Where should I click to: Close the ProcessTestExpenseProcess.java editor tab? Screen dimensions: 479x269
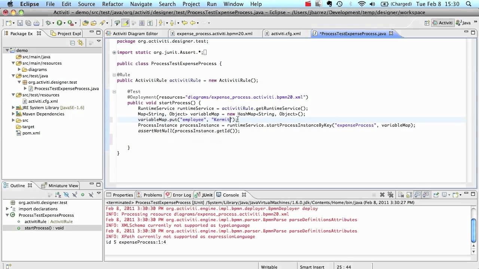391,33
